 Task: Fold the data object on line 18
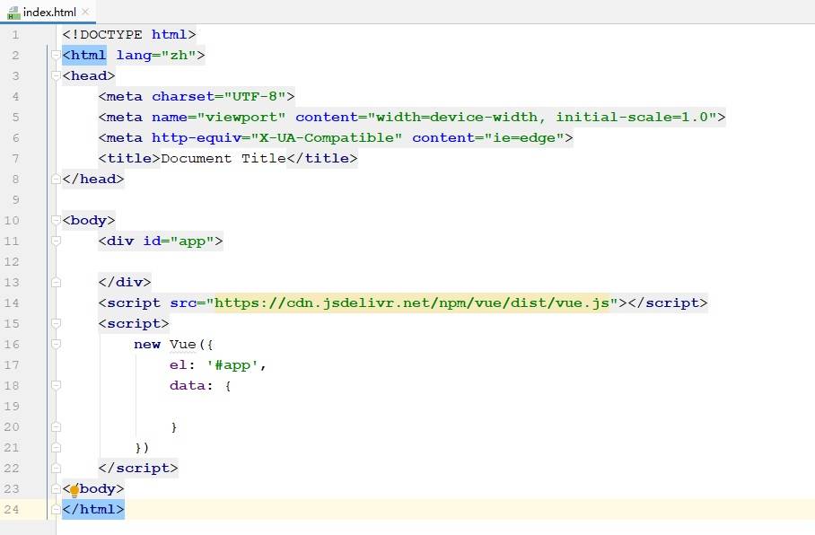pyautogui.click(x=57, y=385)
